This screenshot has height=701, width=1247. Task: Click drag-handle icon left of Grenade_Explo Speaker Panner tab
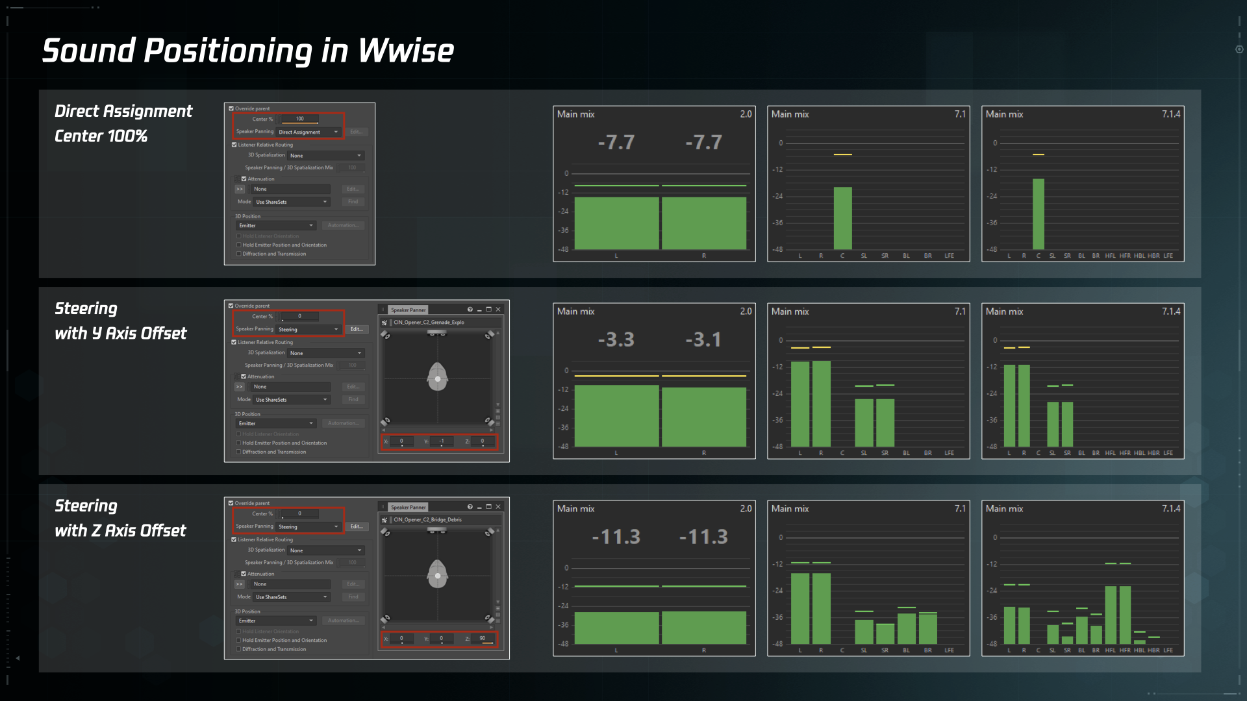tap(383, 310)
